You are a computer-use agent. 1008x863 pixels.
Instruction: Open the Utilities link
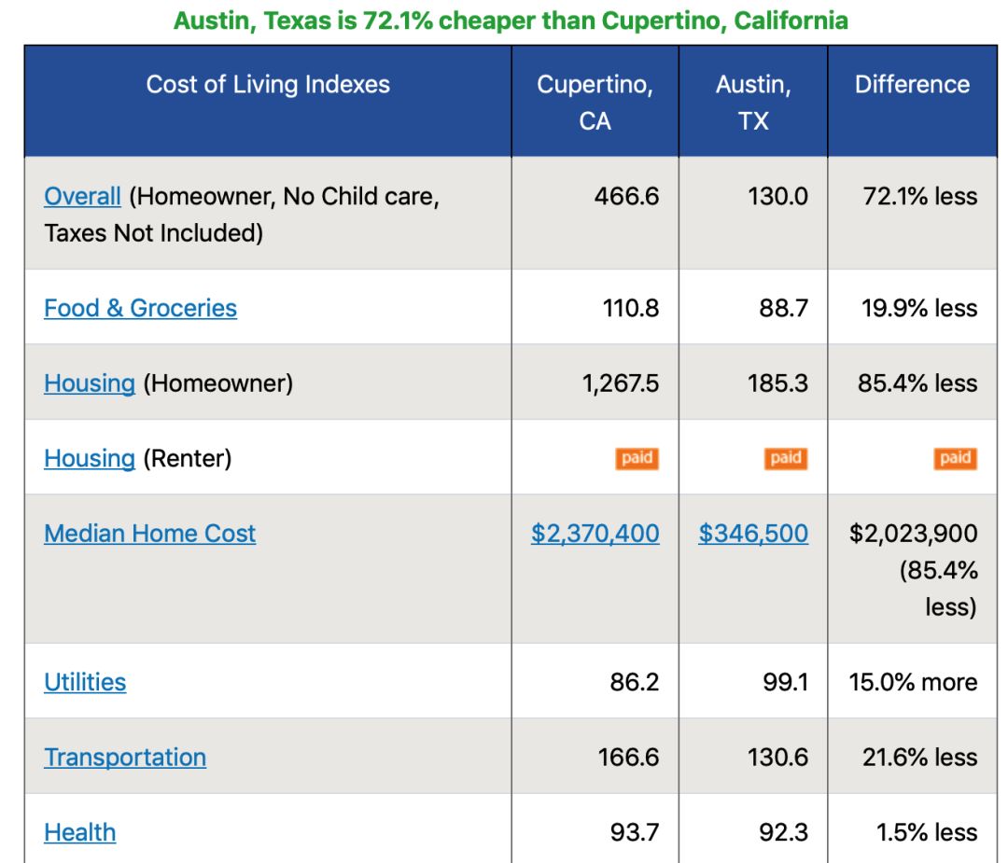pos(85,682)
